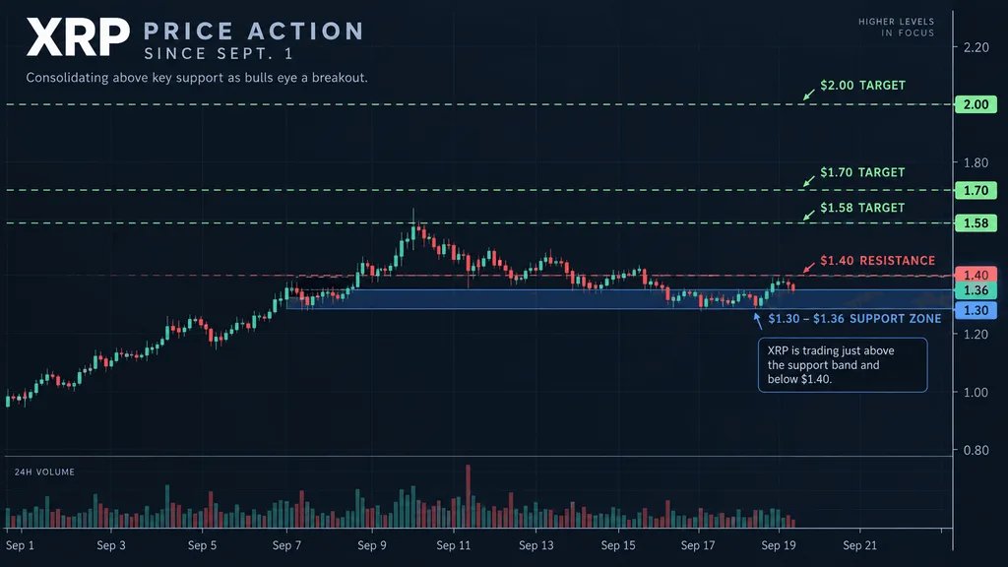Viewport: 1008px width, 567px height.
Task: Click the arrow beside $1.40 RESISTANCE
Action: tap(809, 267)
